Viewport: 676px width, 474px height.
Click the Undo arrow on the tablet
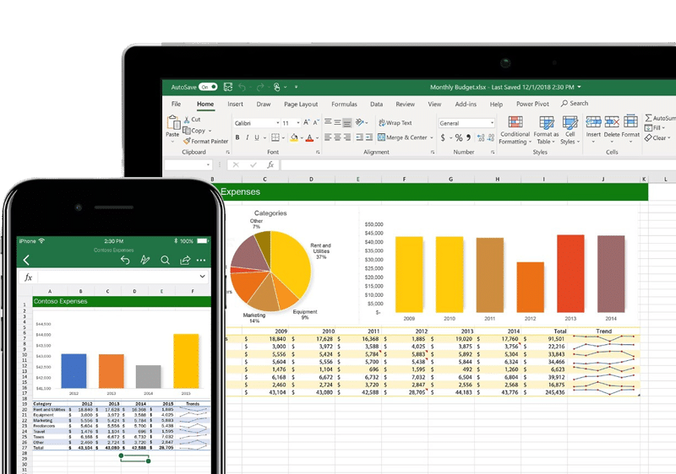click(243, 88)
